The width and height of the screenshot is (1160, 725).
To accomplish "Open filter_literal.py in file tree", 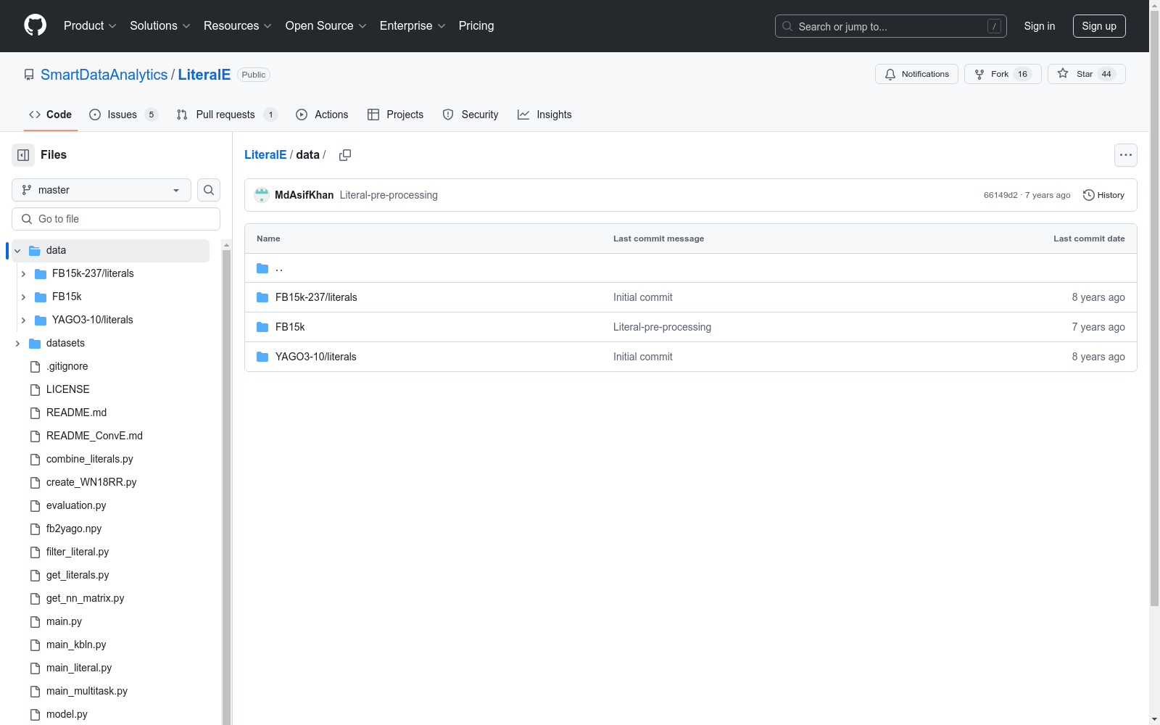I will [78, 552].
